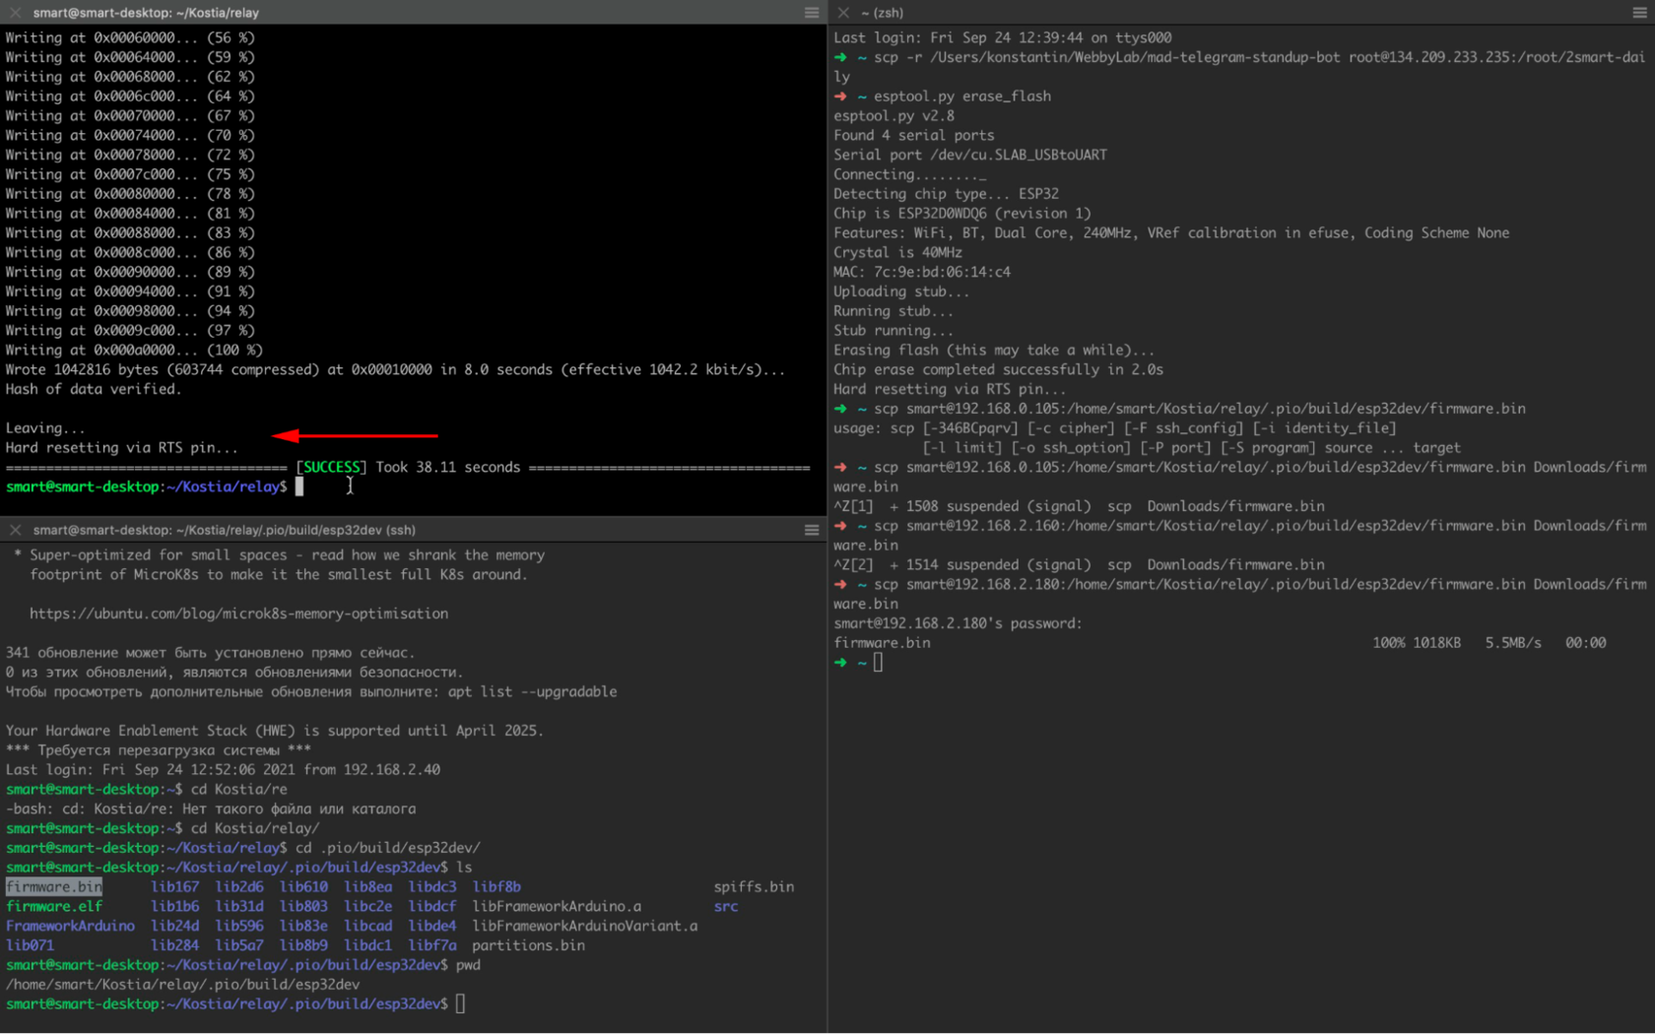Click libFrameworkArduinoVariant.a file name
This screenshot has width=1655, height=1034.
585,926
